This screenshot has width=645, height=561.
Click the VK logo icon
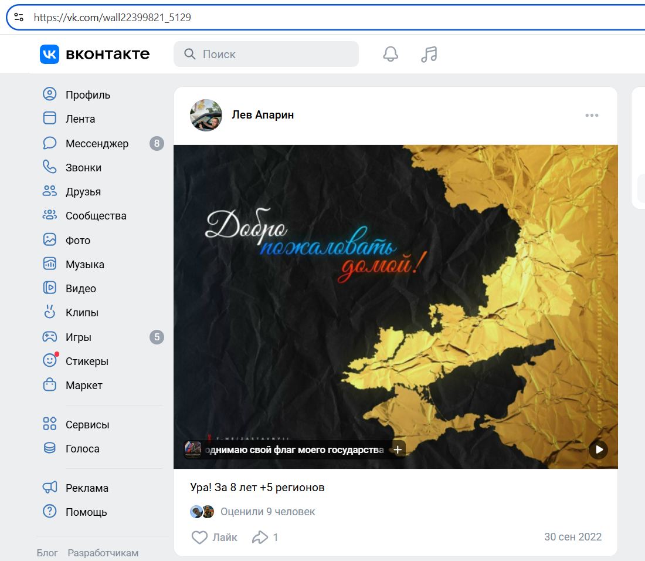pyautogui.click(x=49, y=54)
